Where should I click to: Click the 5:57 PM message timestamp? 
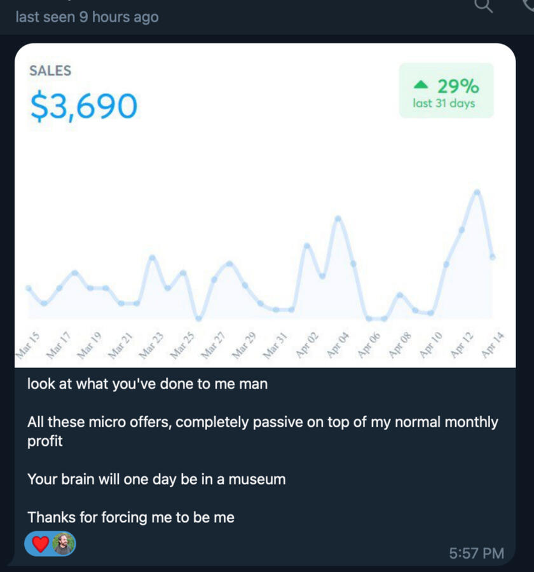click(x=476, y=554)
